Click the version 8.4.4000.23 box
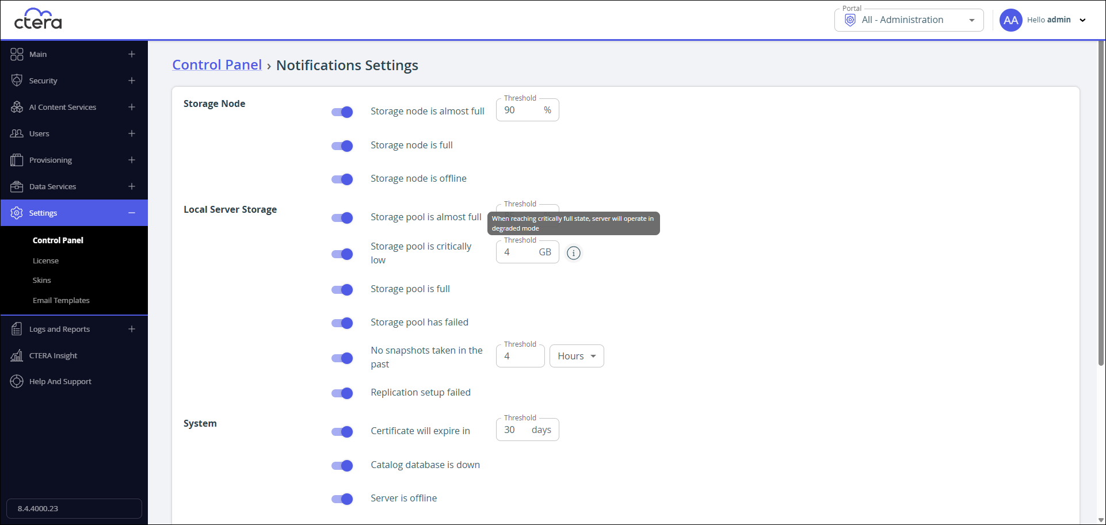The image size is (1106, 525). click(74, 508)
